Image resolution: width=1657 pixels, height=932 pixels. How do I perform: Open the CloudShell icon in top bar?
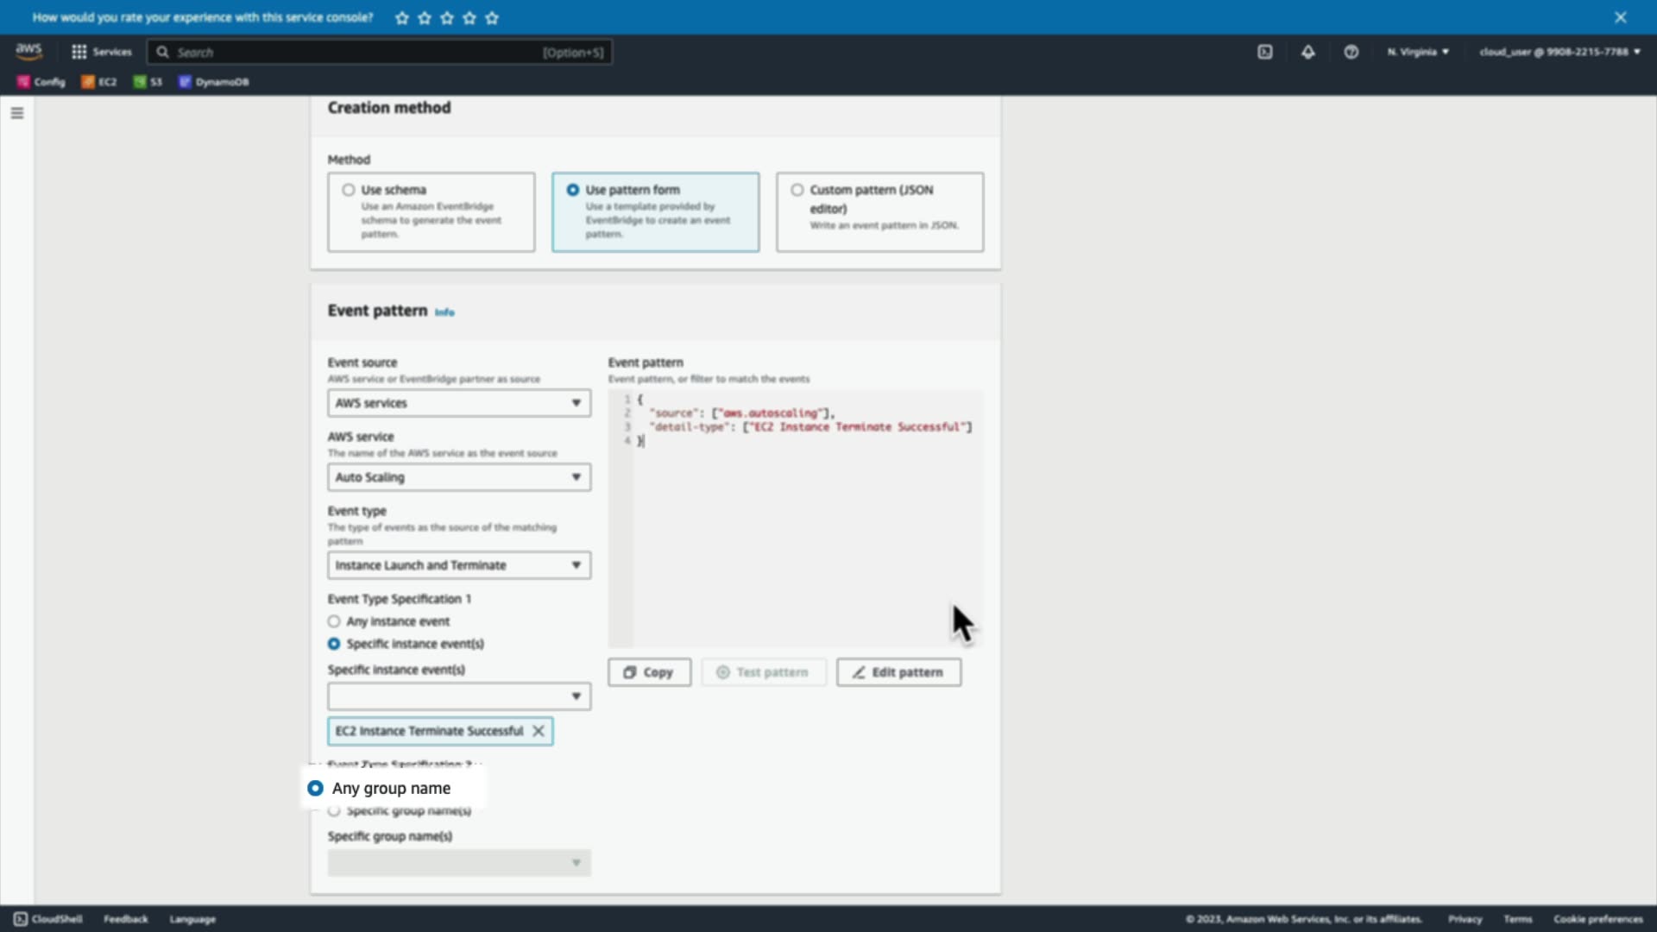[x=1264, y=52]
